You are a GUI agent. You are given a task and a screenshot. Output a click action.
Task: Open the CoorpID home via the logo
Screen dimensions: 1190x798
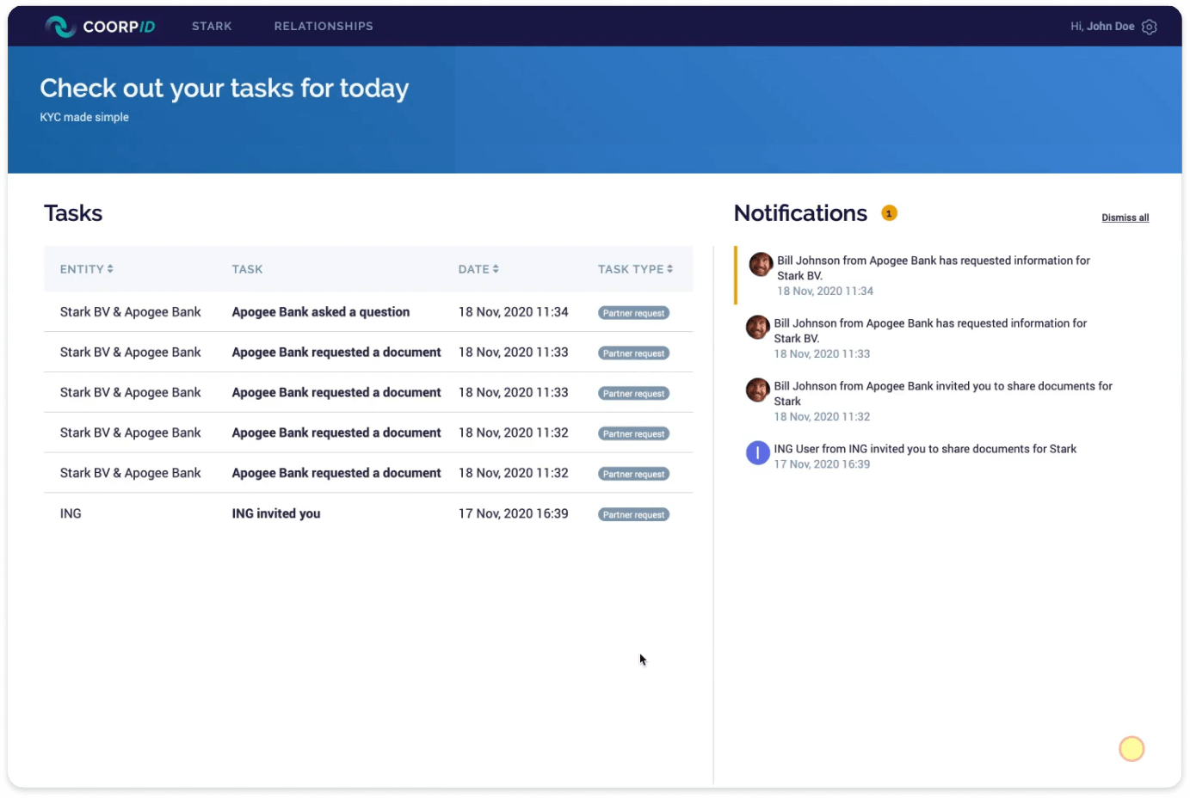99,26
